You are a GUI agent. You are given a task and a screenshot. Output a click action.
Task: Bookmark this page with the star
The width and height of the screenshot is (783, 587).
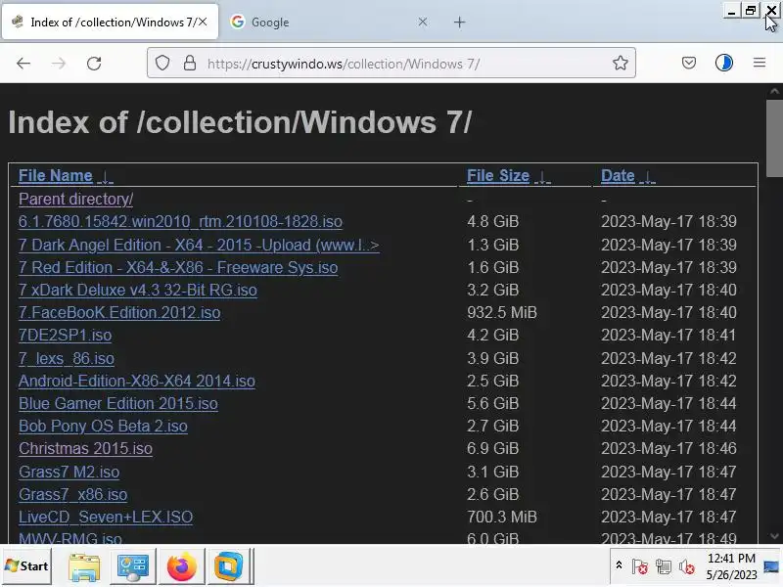point(621,63)
